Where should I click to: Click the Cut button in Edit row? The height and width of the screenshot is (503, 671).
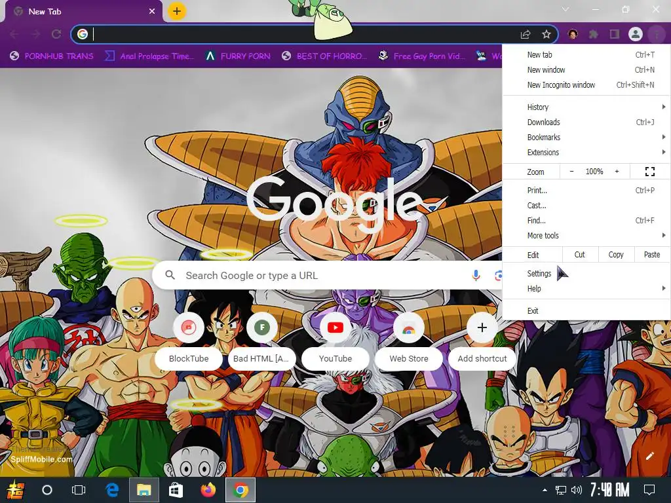(579, 255)
